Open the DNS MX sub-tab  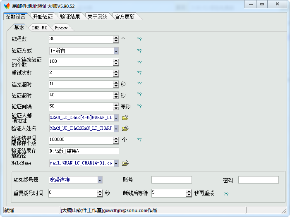coord(40,28)
